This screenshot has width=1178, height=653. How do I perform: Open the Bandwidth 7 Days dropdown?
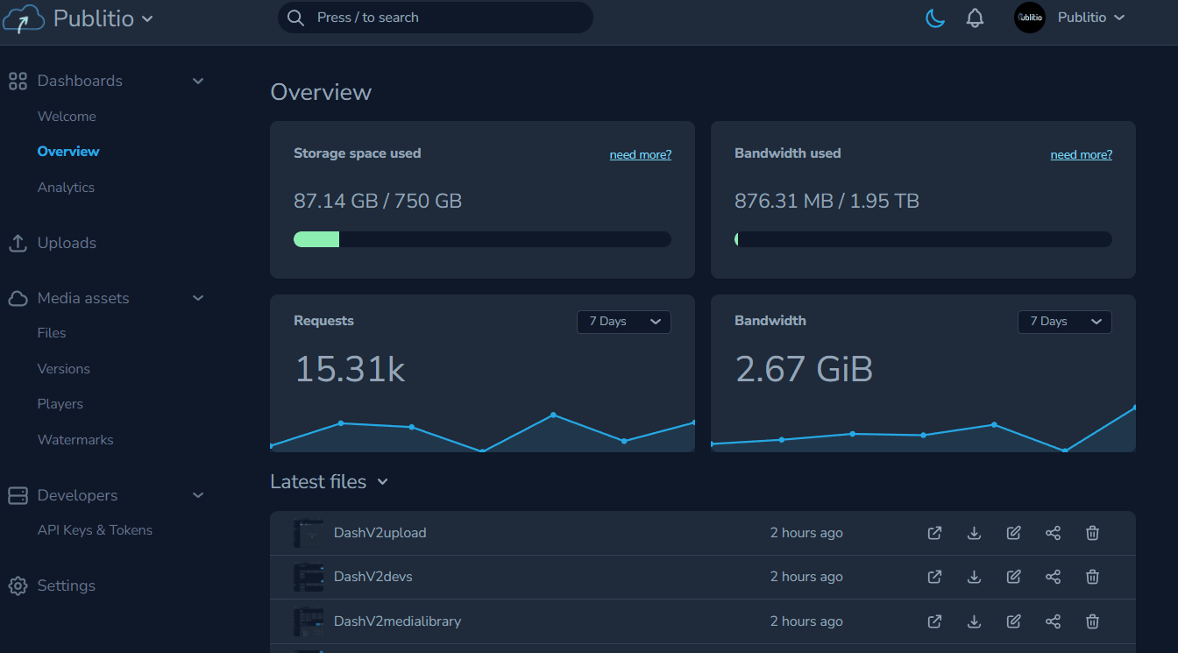tap(1064, 322)
